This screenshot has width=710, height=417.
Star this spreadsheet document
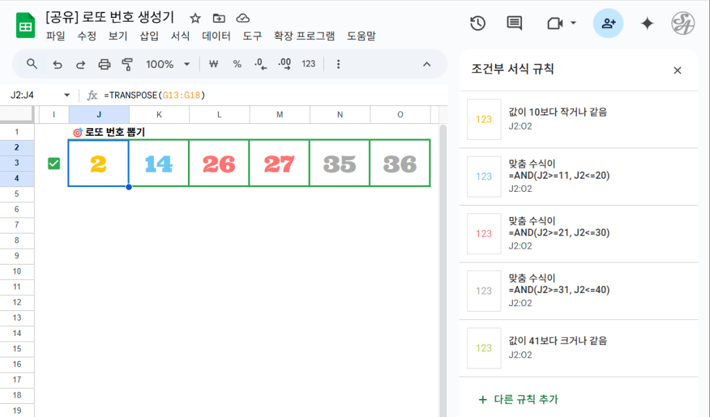click(196, 18)
